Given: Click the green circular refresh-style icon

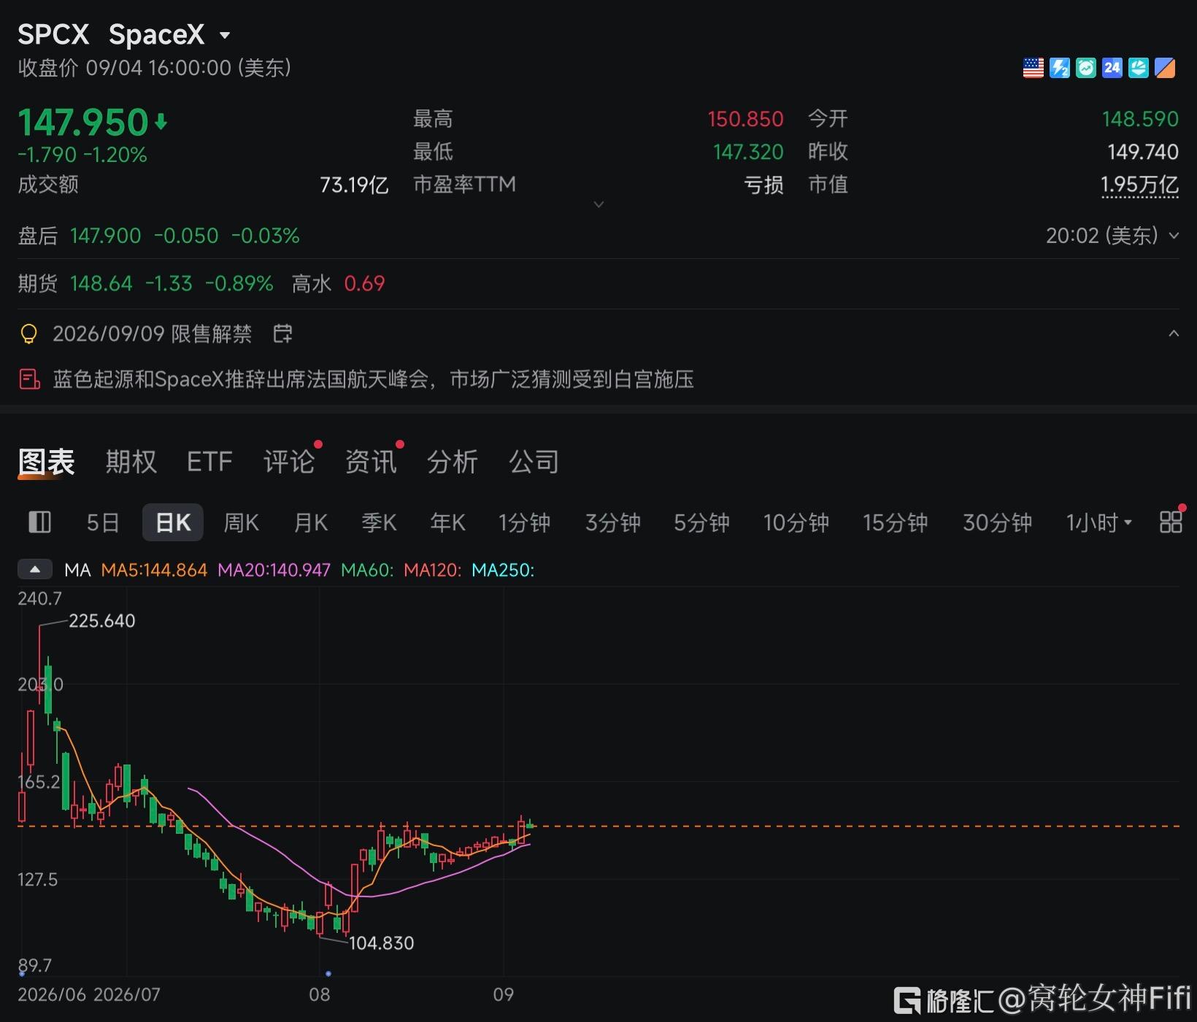Looking at the screenshot, I should pyautogui.click(x=1085, y=68).
